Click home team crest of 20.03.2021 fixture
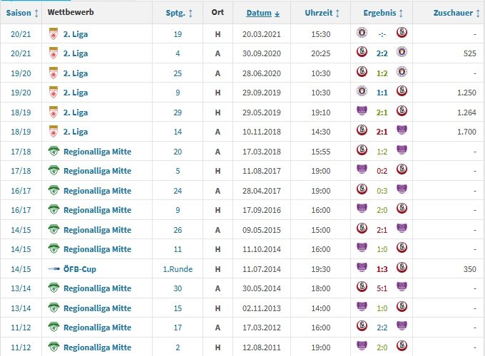The width and height of the screenshot is (485, 356). 362,33
